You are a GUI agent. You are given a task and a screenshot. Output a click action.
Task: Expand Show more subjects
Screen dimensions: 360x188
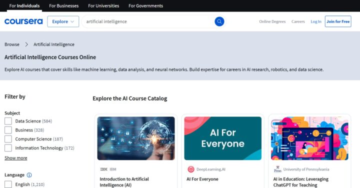[x=16, y=158]
